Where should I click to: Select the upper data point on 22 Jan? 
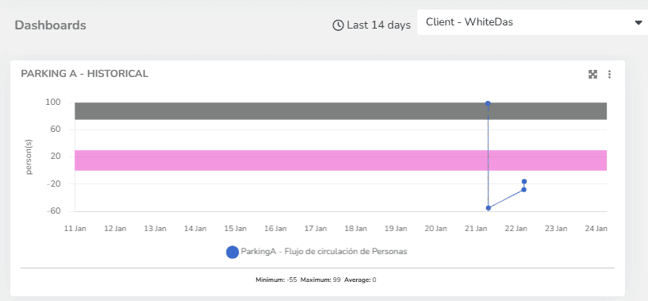click(x=524, y=181)
